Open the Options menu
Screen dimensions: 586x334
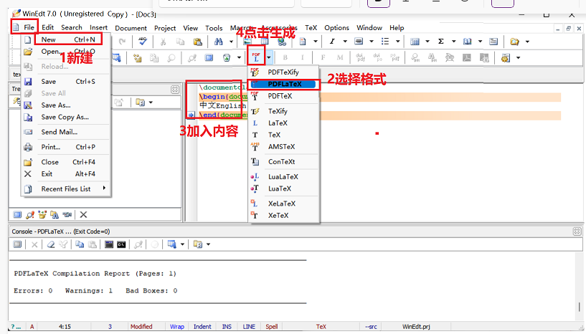pos(336,28)
